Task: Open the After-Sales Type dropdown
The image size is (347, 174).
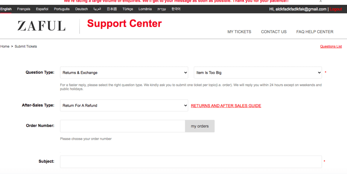Action: 124,105
